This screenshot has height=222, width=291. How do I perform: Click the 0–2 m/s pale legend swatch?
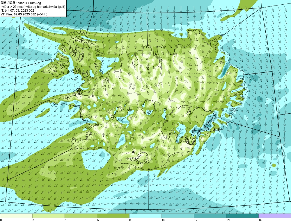tap(16, 216)
